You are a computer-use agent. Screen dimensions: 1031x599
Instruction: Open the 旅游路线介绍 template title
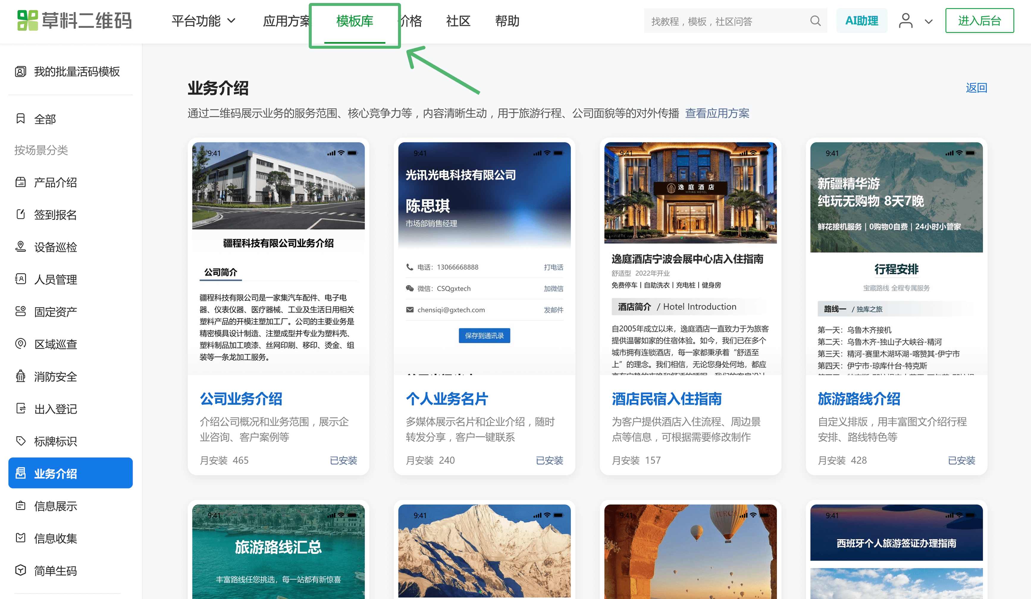pos(859,399)
